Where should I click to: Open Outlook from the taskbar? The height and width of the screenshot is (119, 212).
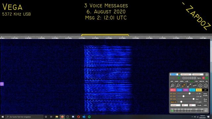pos(84,117)
